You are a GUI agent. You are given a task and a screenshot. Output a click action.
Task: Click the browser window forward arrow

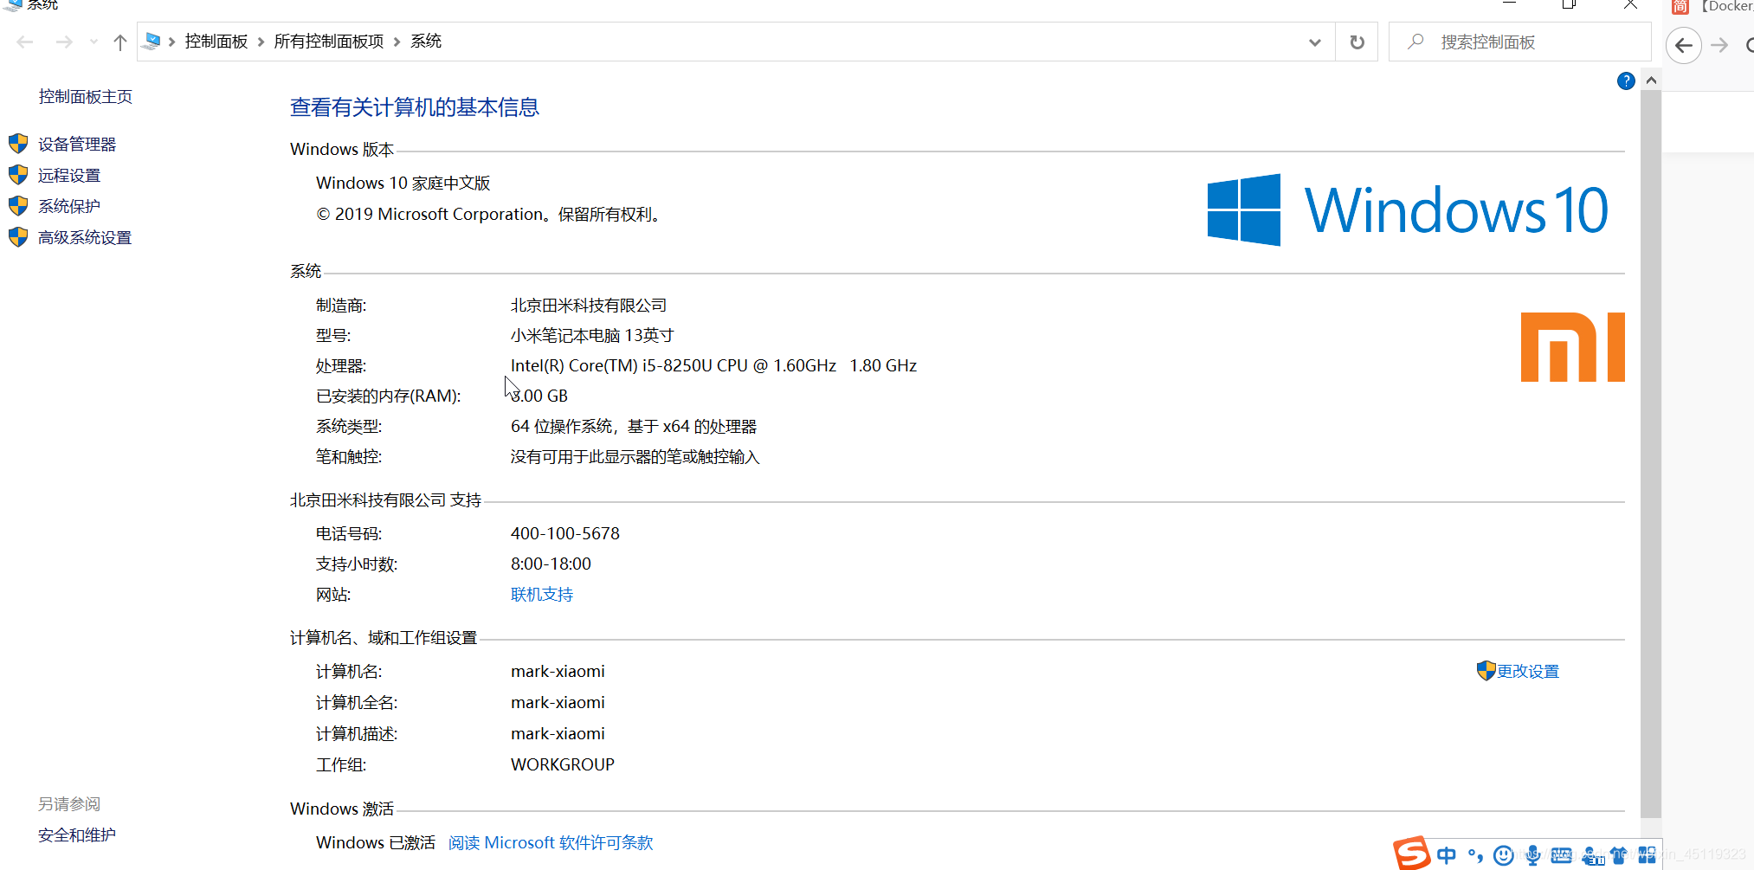tap(1719, 45)
